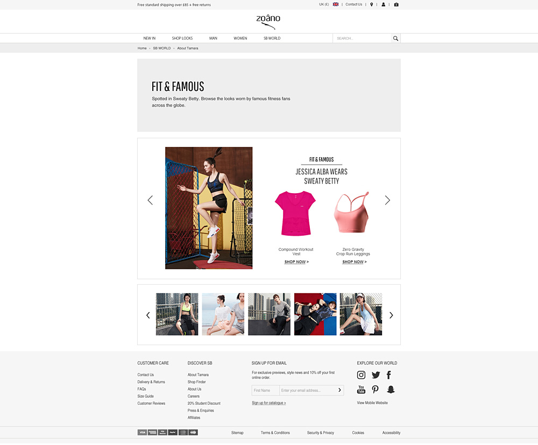
Task: Focus the Search input field
Action: pos(362,38)
